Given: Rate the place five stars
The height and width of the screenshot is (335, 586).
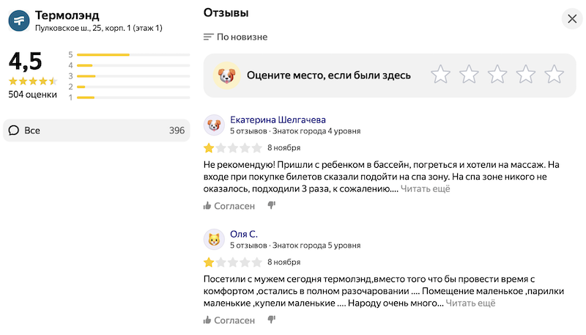Looking at the screenshot, I should 555,74.
